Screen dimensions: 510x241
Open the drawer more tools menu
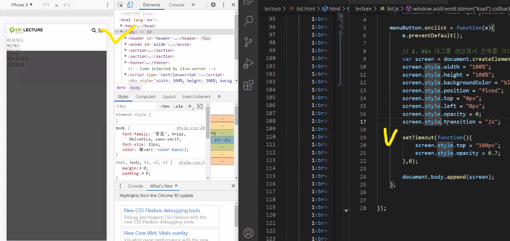coord(120,186)
